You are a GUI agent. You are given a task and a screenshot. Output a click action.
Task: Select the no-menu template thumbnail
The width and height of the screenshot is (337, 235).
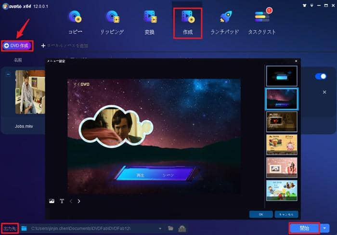(282, 76)
